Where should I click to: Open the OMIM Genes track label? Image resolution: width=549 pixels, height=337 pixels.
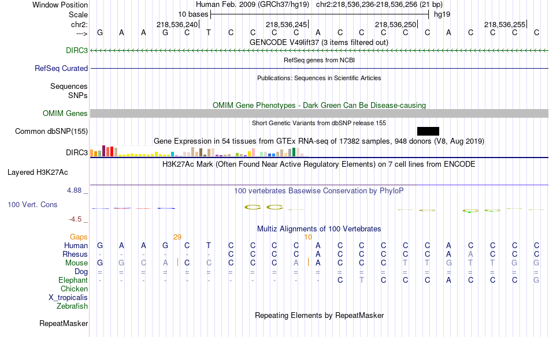(x=65, y=113)
